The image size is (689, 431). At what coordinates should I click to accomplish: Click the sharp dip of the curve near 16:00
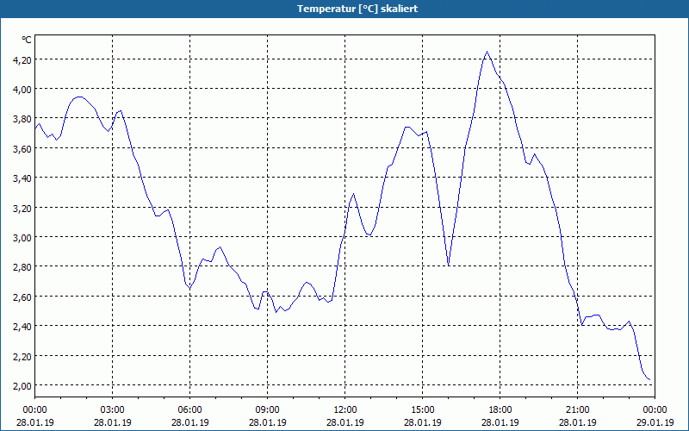click(448, 265)
